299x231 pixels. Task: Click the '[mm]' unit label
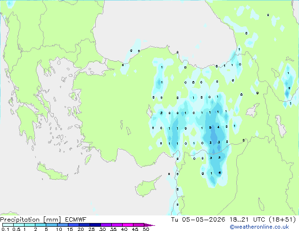tap(52, 220)
